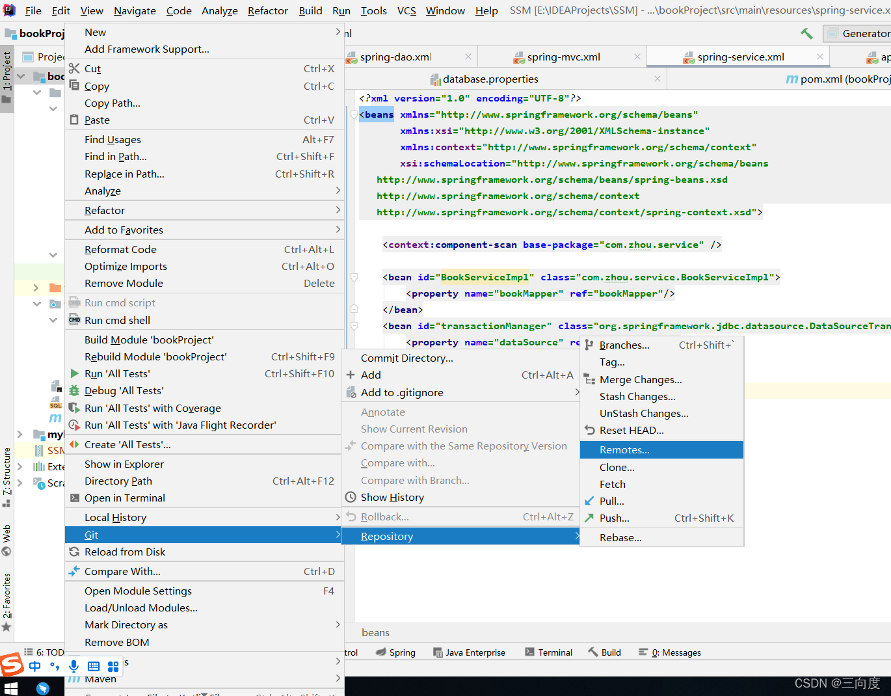This screenshot has height=696, width=891.
Task: Choose Stash Changes... menu entry
Action: click(661, 396)
